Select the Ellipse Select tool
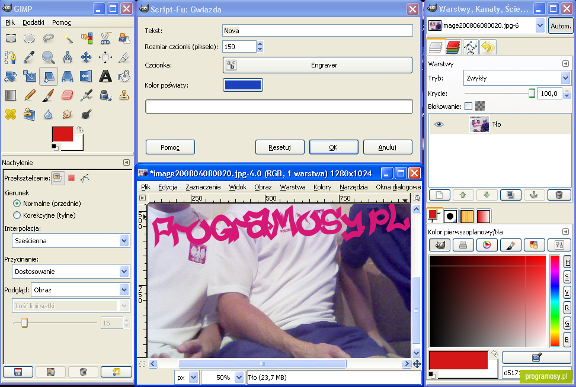 pos(30,38)
